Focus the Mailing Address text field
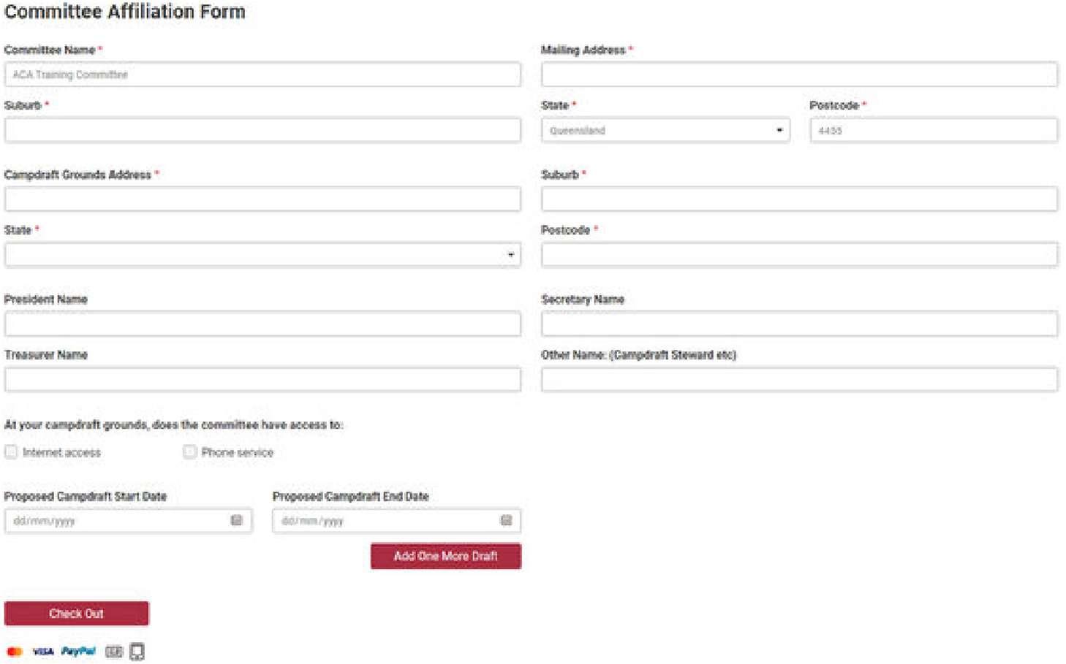This screenshot has width=1066, height=664. point(799,75)
